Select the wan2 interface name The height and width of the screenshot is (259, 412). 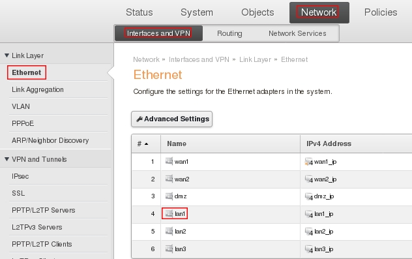coord(182,179)
